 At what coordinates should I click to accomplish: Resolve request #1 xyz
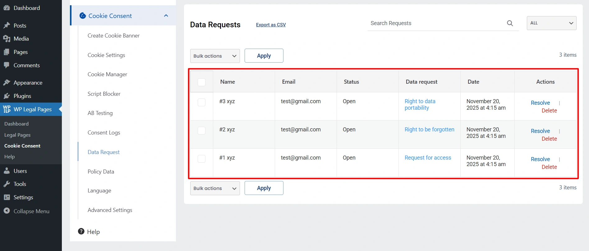540,159
